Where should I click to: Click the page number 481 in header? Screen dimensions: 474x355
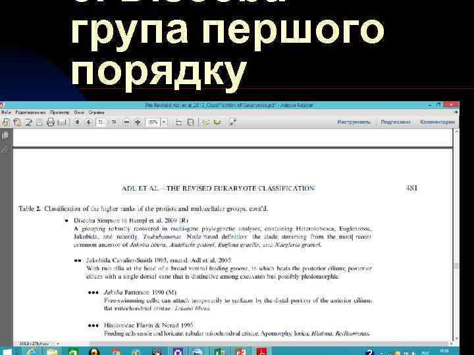[x=411, y=188]
